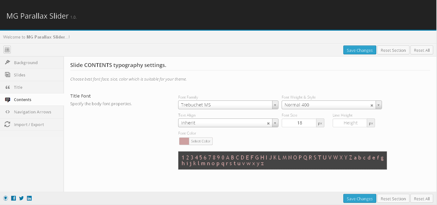Clear the Inherit text align selection
Image resolution: width=437 pixels, height=205 pixels.
tap(268, 123)
